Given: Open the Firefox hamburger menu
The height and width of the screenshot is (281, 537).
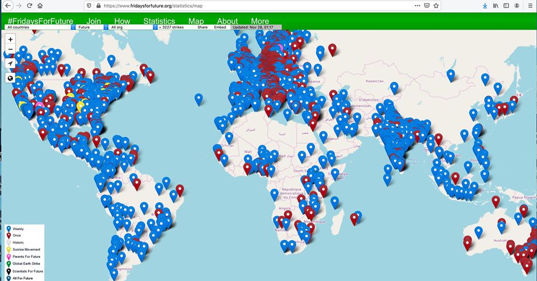Looking at the screenshot, I should tap(530, 6).
